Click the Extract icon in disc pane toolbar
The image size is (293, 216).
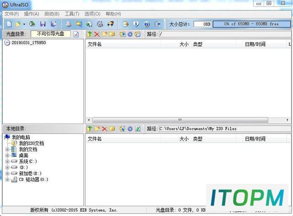click(x=122, y=34)
